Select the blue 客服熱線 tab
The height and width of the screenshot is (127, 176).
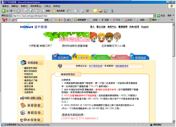click(x=139, y=57)
